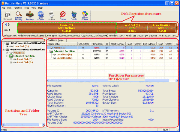Sort by Start Cylinder column header
The width and height of the screenshot is (180, 132).
click(x=118, y=44)
